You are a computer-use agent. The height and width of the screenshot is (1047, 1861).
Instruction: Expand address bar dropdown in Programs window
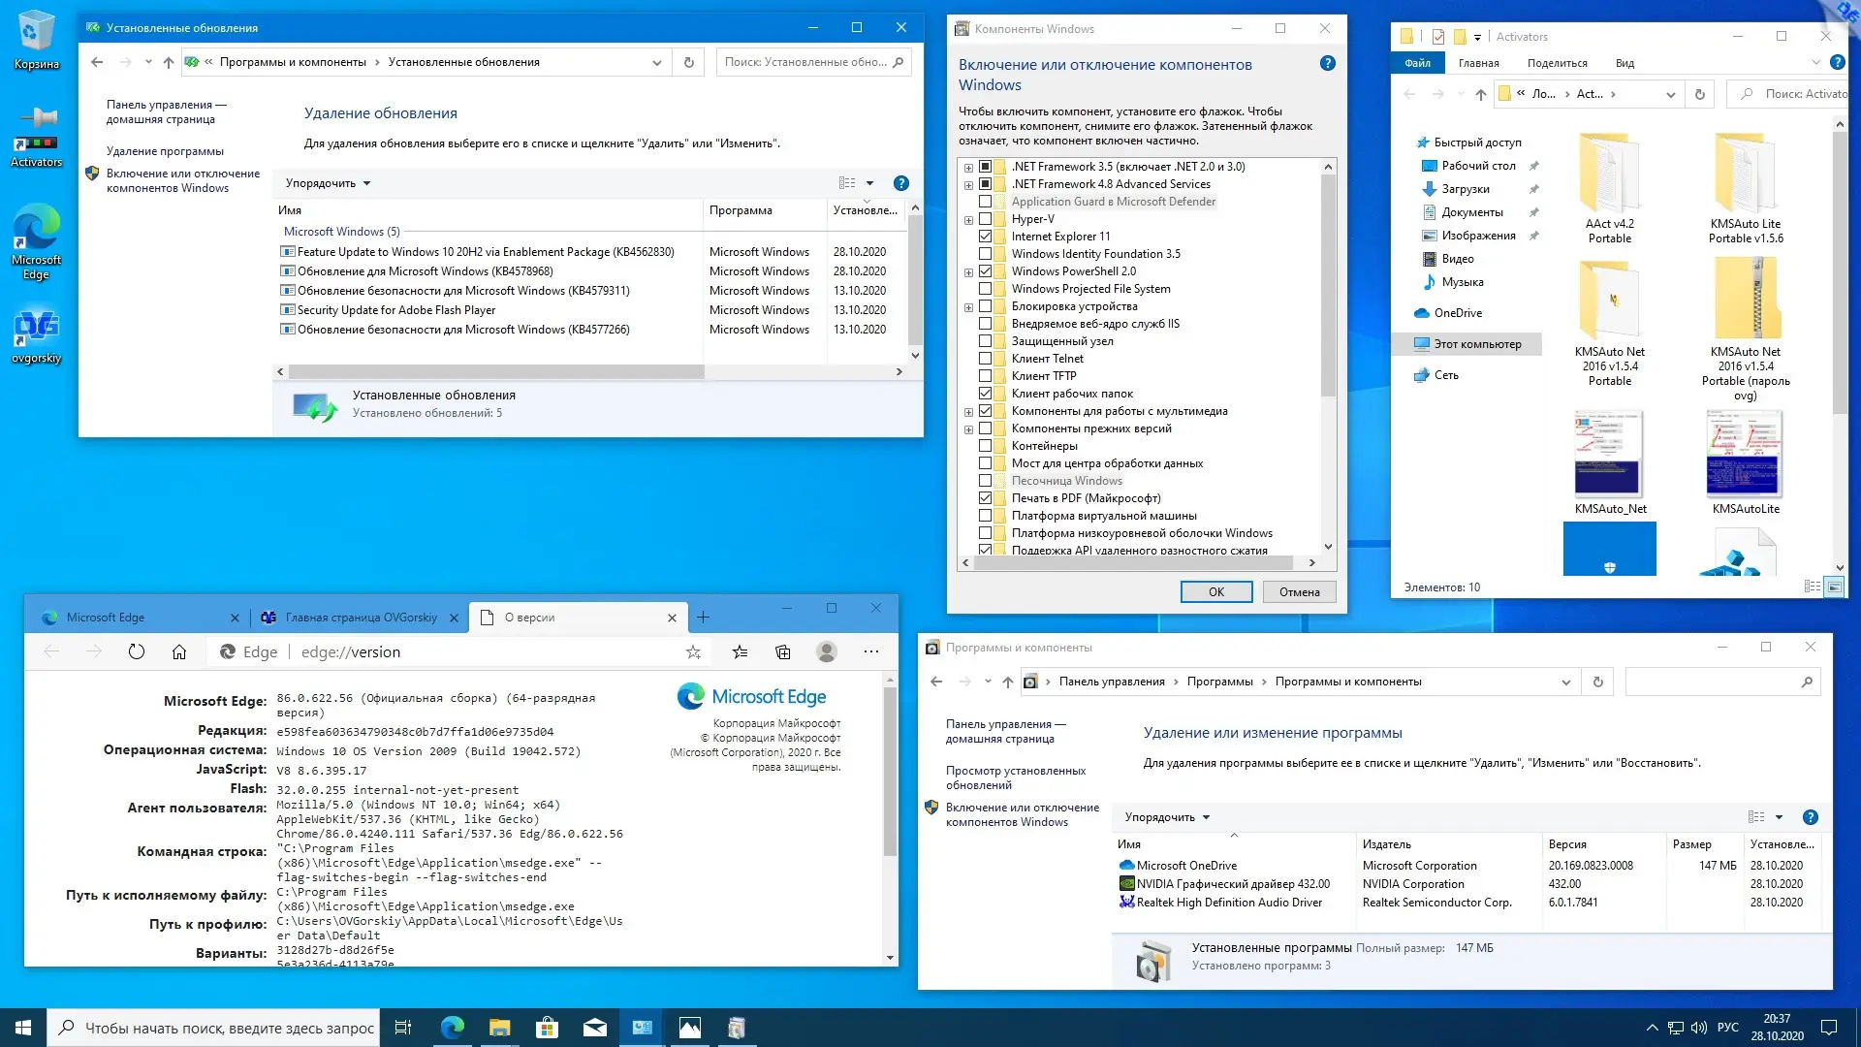pos(1565,682)
